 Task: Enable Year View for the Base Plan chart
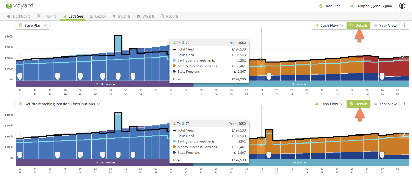[x=385, y=25]
